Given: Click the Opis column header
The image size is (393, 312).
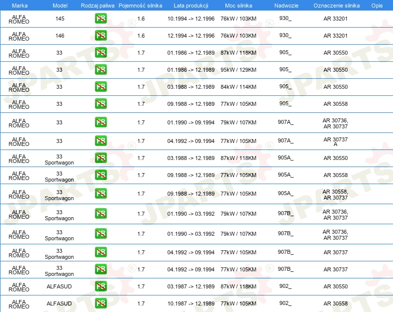Looking at the screenshot, I should click(x=377, y=6).
